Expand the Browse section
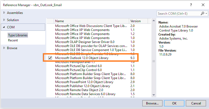The height and width of the screenshot is (109, 209). [x=4, y=48]
